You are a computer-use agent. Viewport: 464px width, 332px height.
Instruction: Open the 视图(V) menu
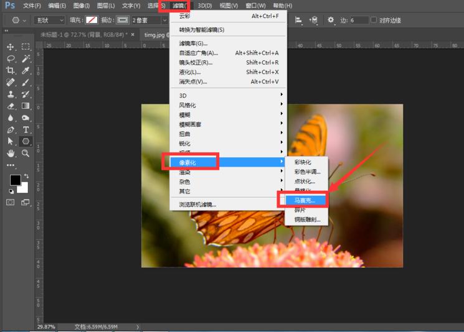pyautogui.click(x=229, y=6)
